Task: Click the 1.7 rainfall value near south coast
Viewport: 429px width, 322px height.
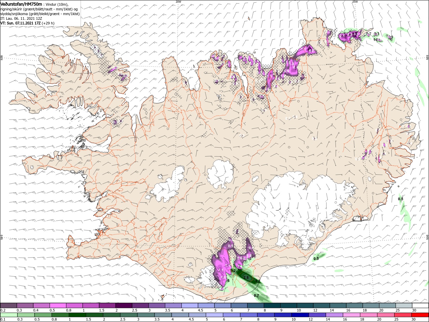Action: [257, 281]
